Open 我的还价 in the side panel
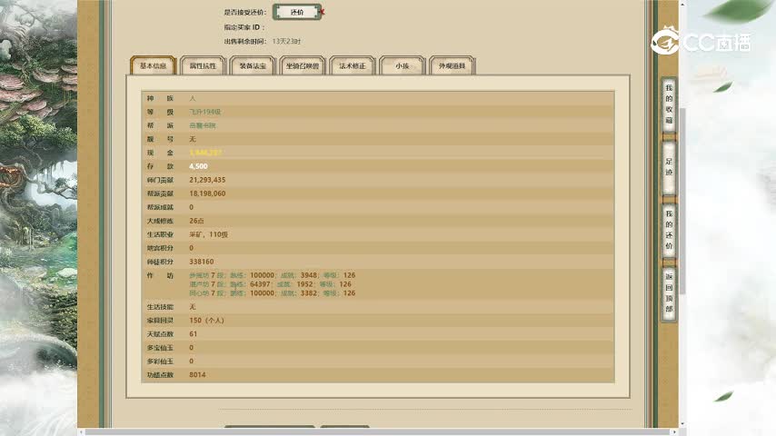 coord(669,228)
